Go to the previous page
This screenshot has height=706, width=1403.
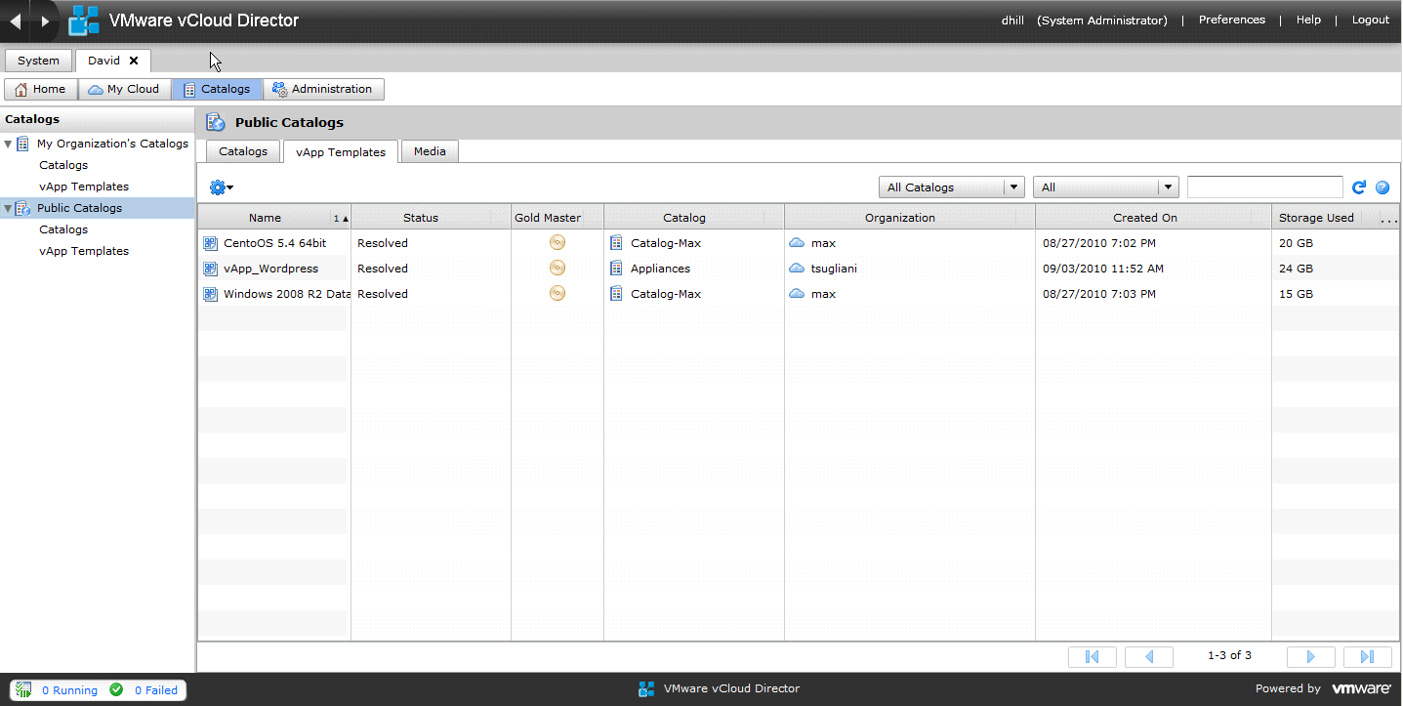pos(1149,656)
